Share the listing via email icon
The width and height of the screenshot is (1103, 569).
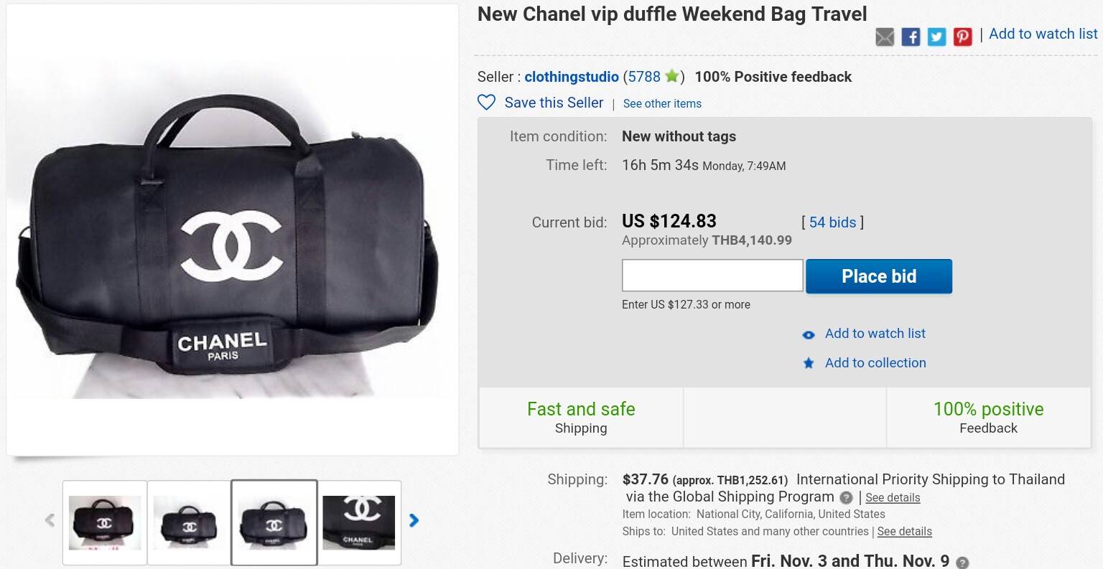[885, 37]
